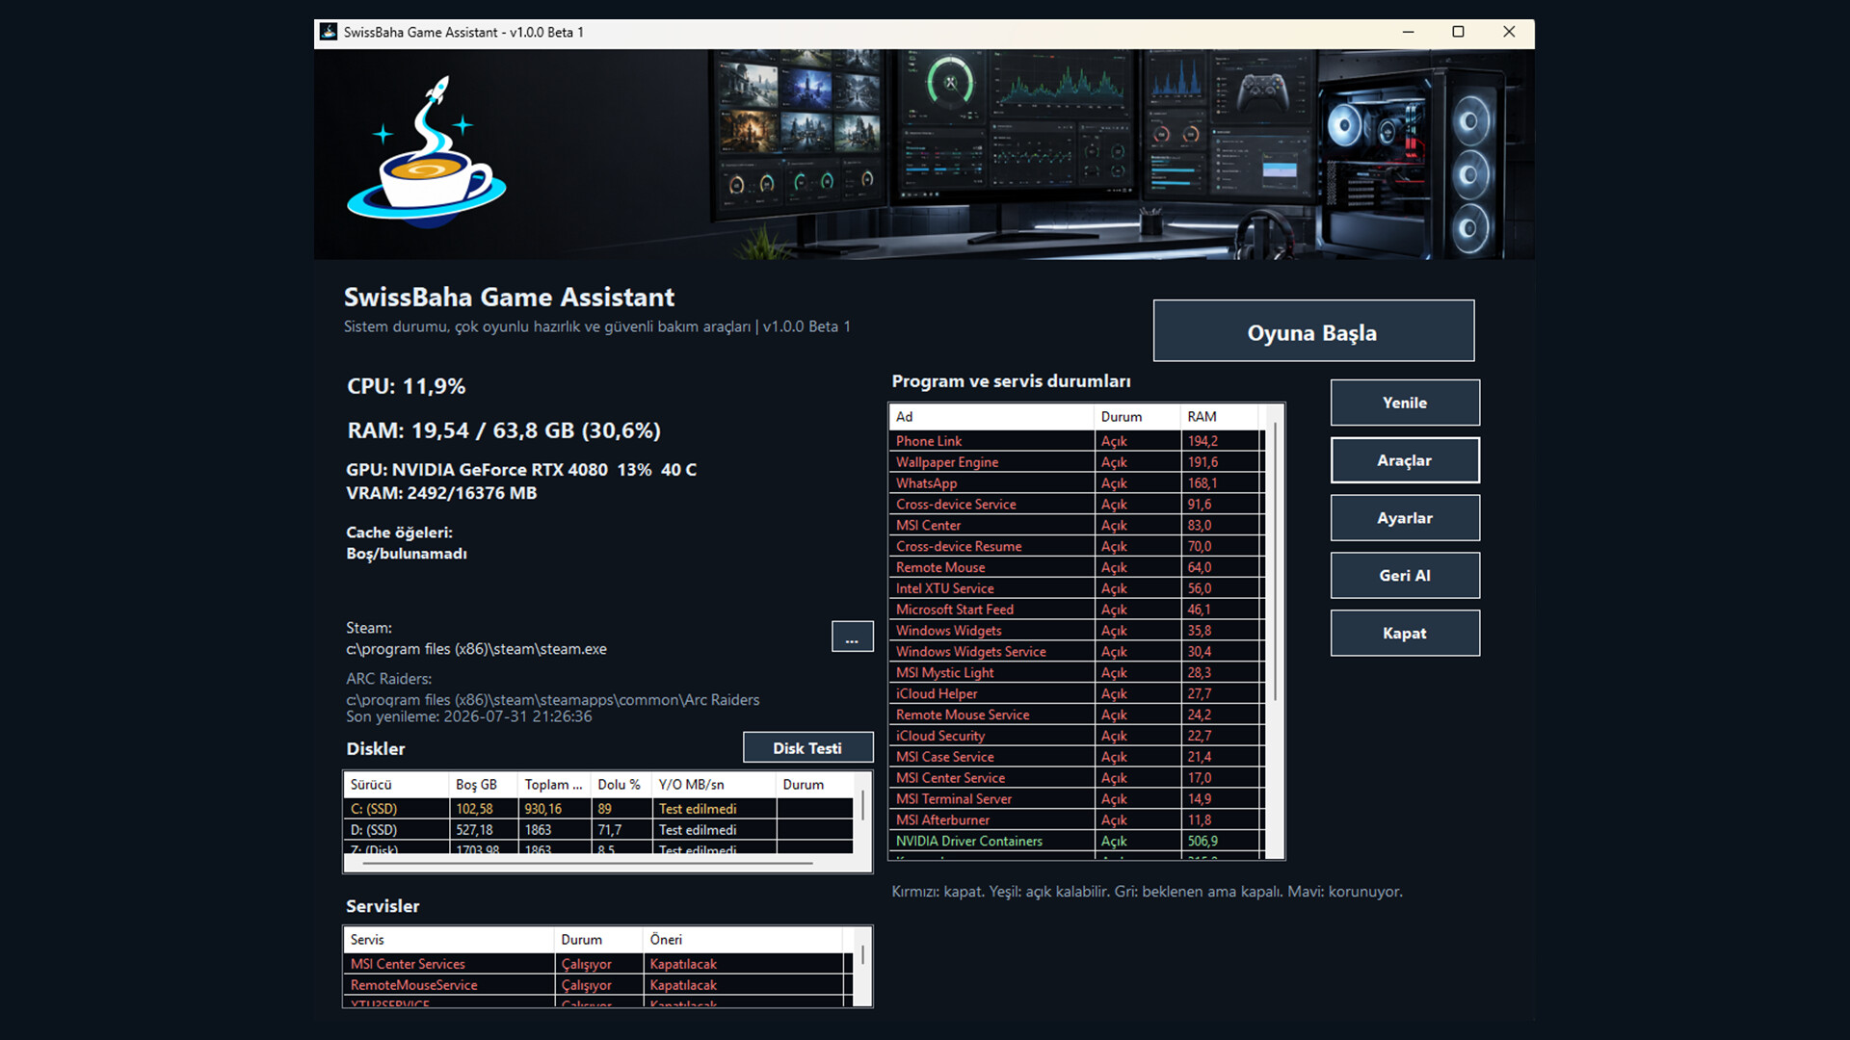1850x1040 pixels.
Task: Click the services list vertical scrollbar
Action: [x=862, y=955]
